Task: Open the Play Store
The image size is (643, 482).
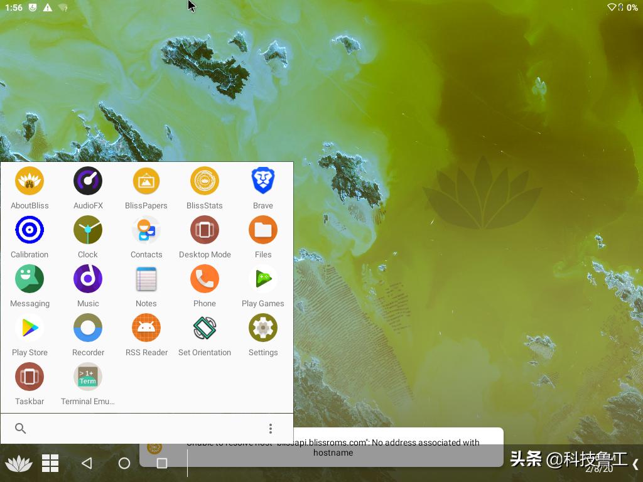Action: 30,327
